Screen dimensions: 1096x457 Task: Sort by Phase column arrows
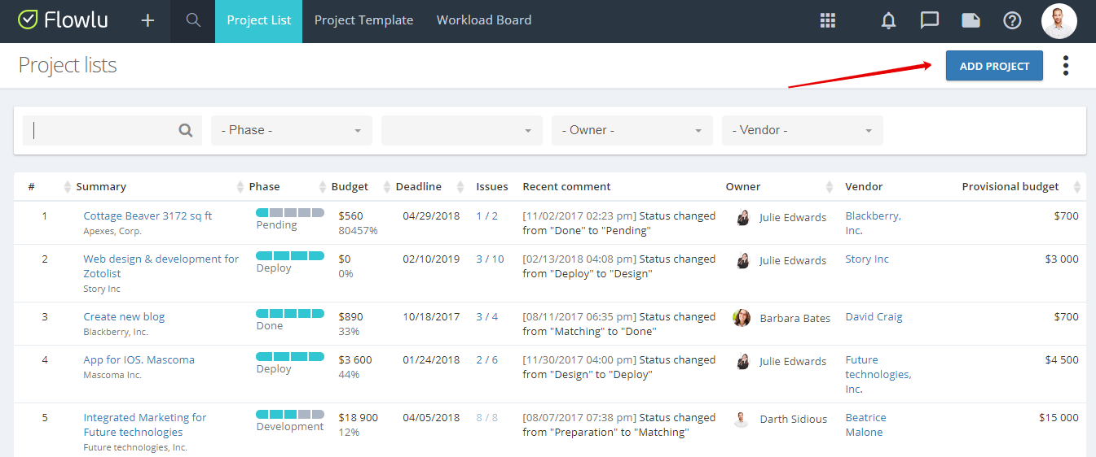323,187
